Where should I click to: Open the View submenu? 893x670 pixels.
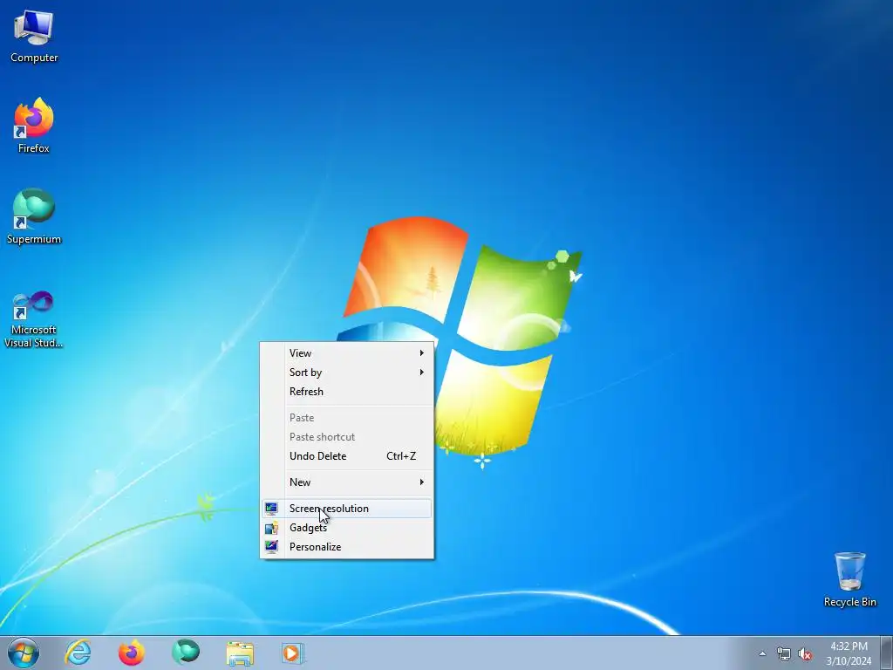point(346,353)
